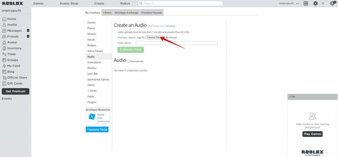
Task: Click the Translator Portal button
Action: 97,129
